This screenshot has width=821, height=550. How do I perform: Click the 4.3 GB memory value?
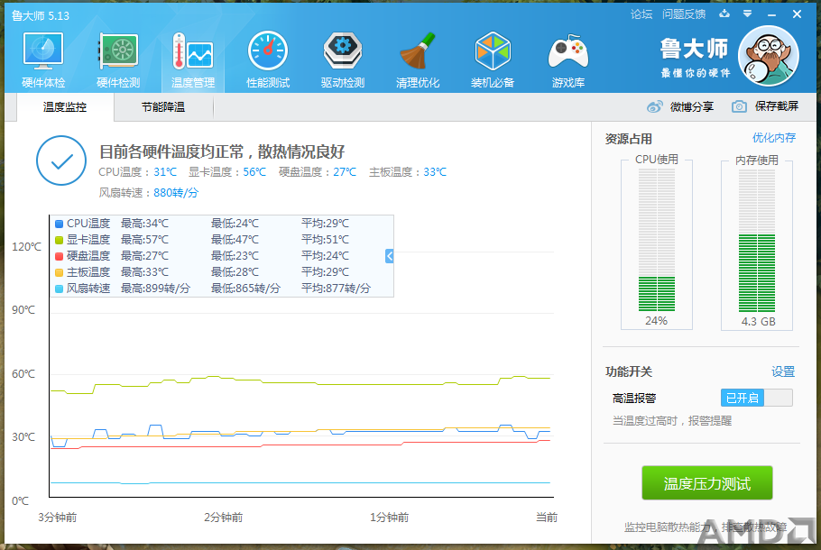pos(758,321)
